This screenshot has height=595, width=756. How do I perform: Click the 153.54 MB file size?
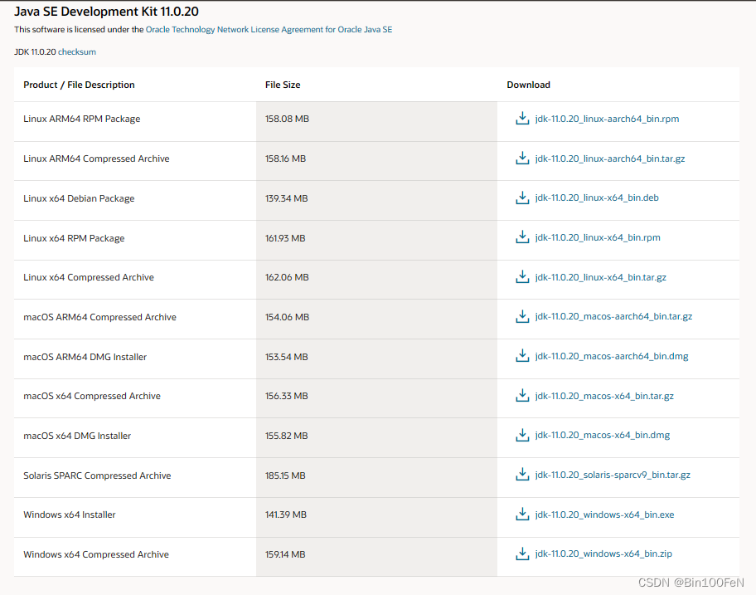[286, 357]
